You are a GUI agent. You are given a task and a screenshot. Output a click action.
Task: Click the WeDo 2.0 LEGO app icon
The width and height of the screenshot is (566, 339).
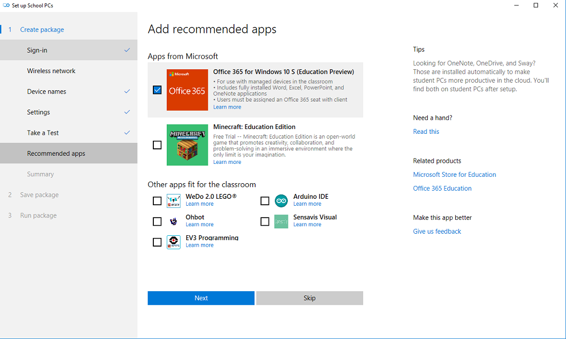tap(174, 201)
